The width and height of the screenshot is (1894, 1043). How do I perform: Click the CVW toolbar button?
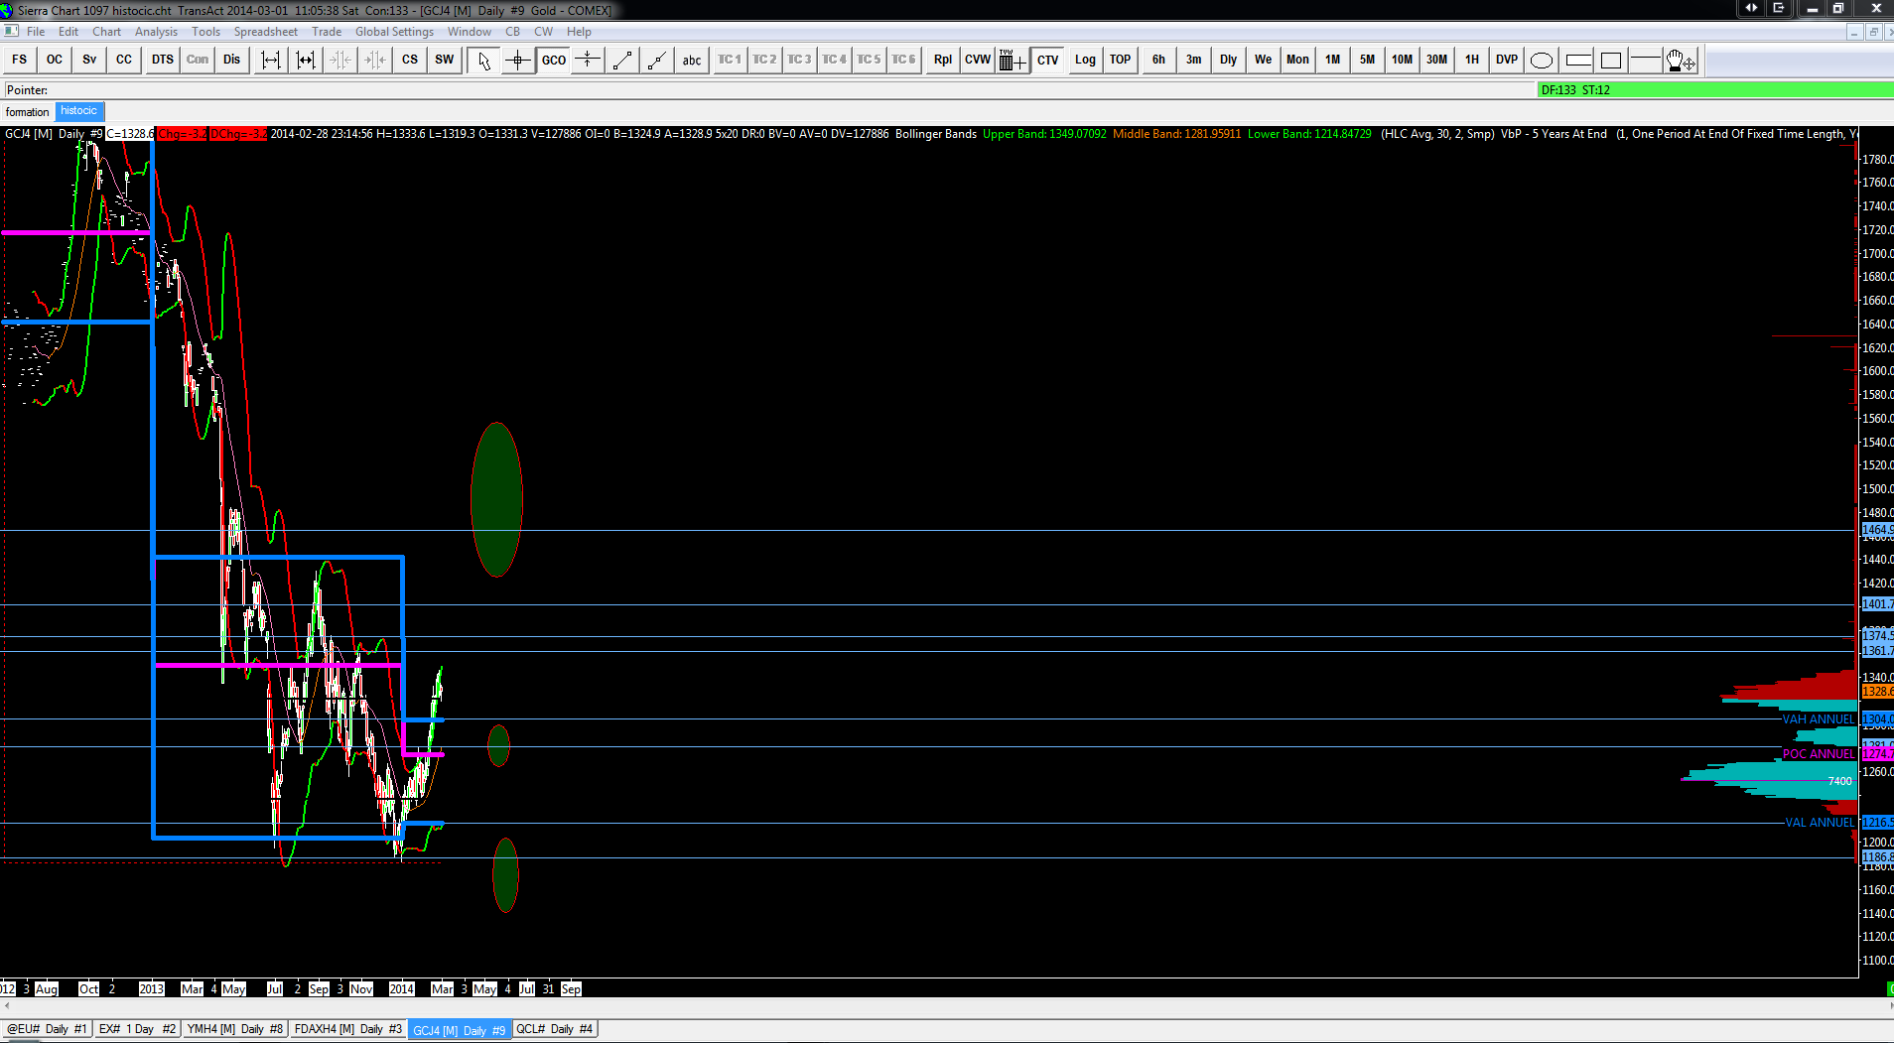pyautogui.click(x=977, y=60)
